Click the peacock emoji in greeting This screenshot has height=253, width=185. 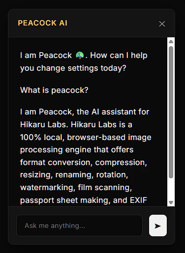80,55
